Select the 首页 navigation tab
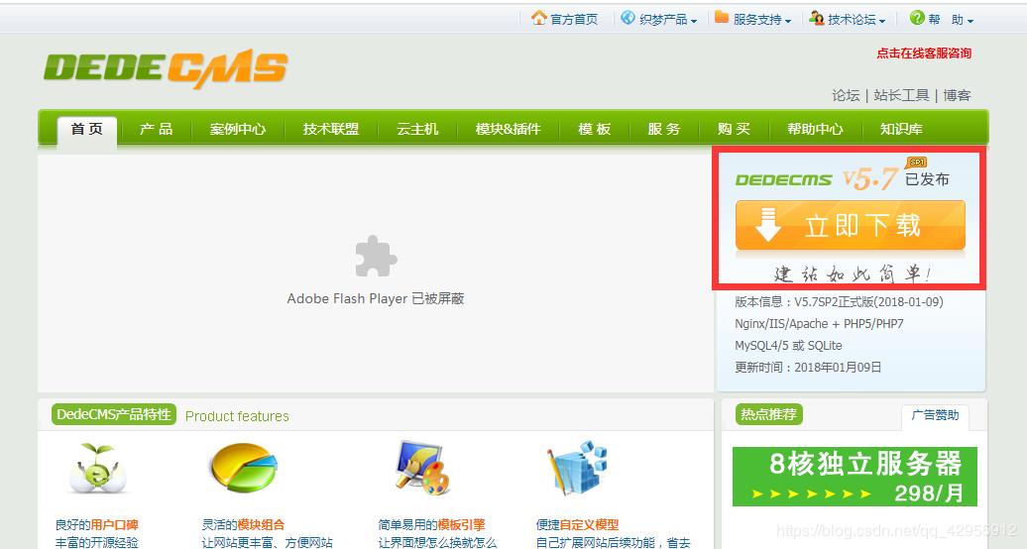This screenshot has height=549, width=1027. (87, 129)
